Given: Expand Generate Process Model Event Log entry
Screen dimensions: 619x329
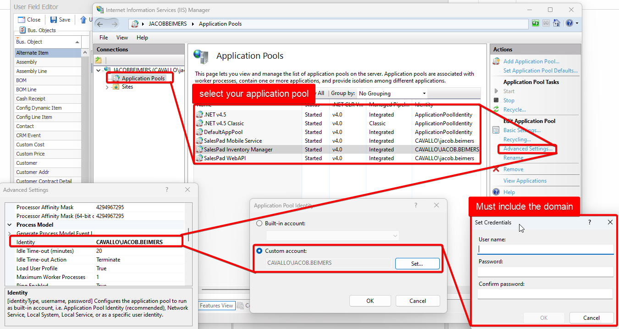Looking at the screenshot, I should pyautogui.click(x=10, y=234).
